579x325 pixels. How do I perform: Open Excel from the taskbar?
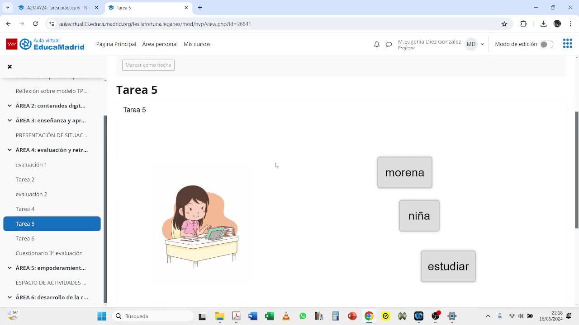pyautogui.click(x=269, y=316)
